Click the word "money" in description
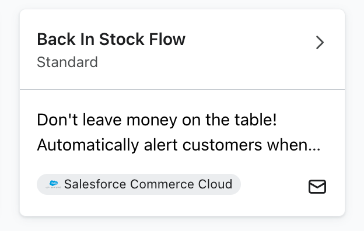 pos(152,121)
